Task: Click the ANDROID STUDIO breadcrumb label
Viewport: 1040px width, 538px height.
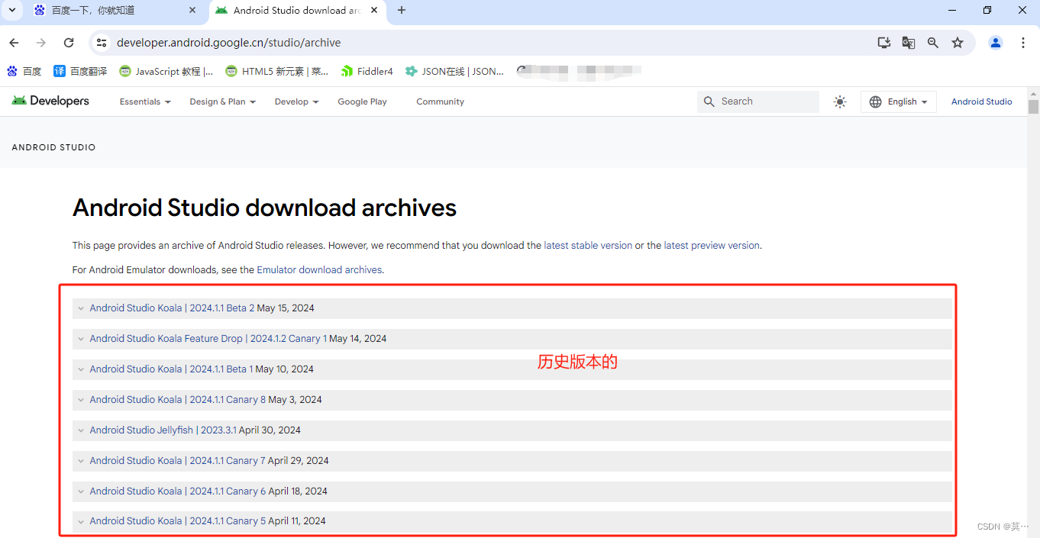Action: click(53, 147)
